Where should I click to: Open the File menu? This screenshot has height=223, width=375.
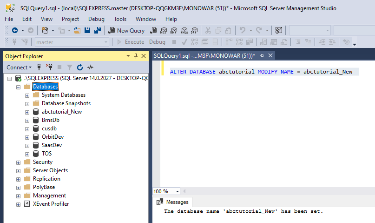(x=9, y=19)
